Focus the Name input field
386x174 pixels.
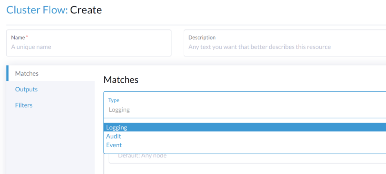click(x=89, y=47)
